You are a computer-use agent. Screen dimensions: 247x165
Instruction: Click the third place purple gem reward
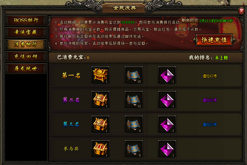point(167,125)
